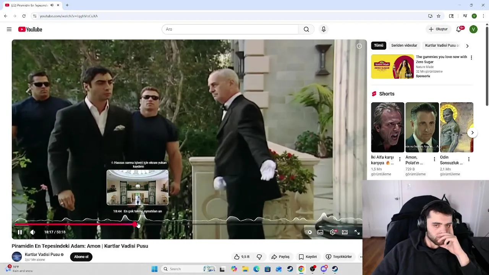Click the search magnifier button

click(x=306, y=29)
